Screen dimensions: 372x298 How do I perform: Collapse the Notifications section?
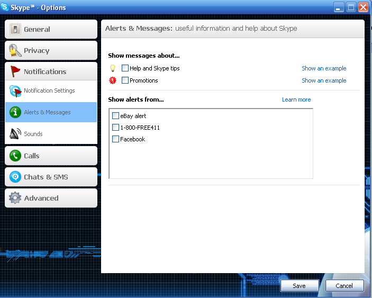point(51,71)
